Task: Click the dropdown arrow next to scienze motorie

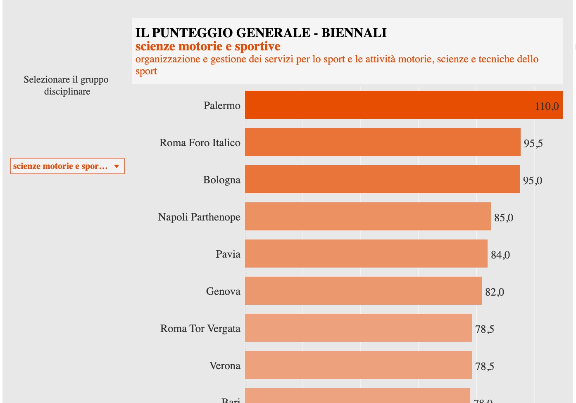Action: tap(117, 166)
